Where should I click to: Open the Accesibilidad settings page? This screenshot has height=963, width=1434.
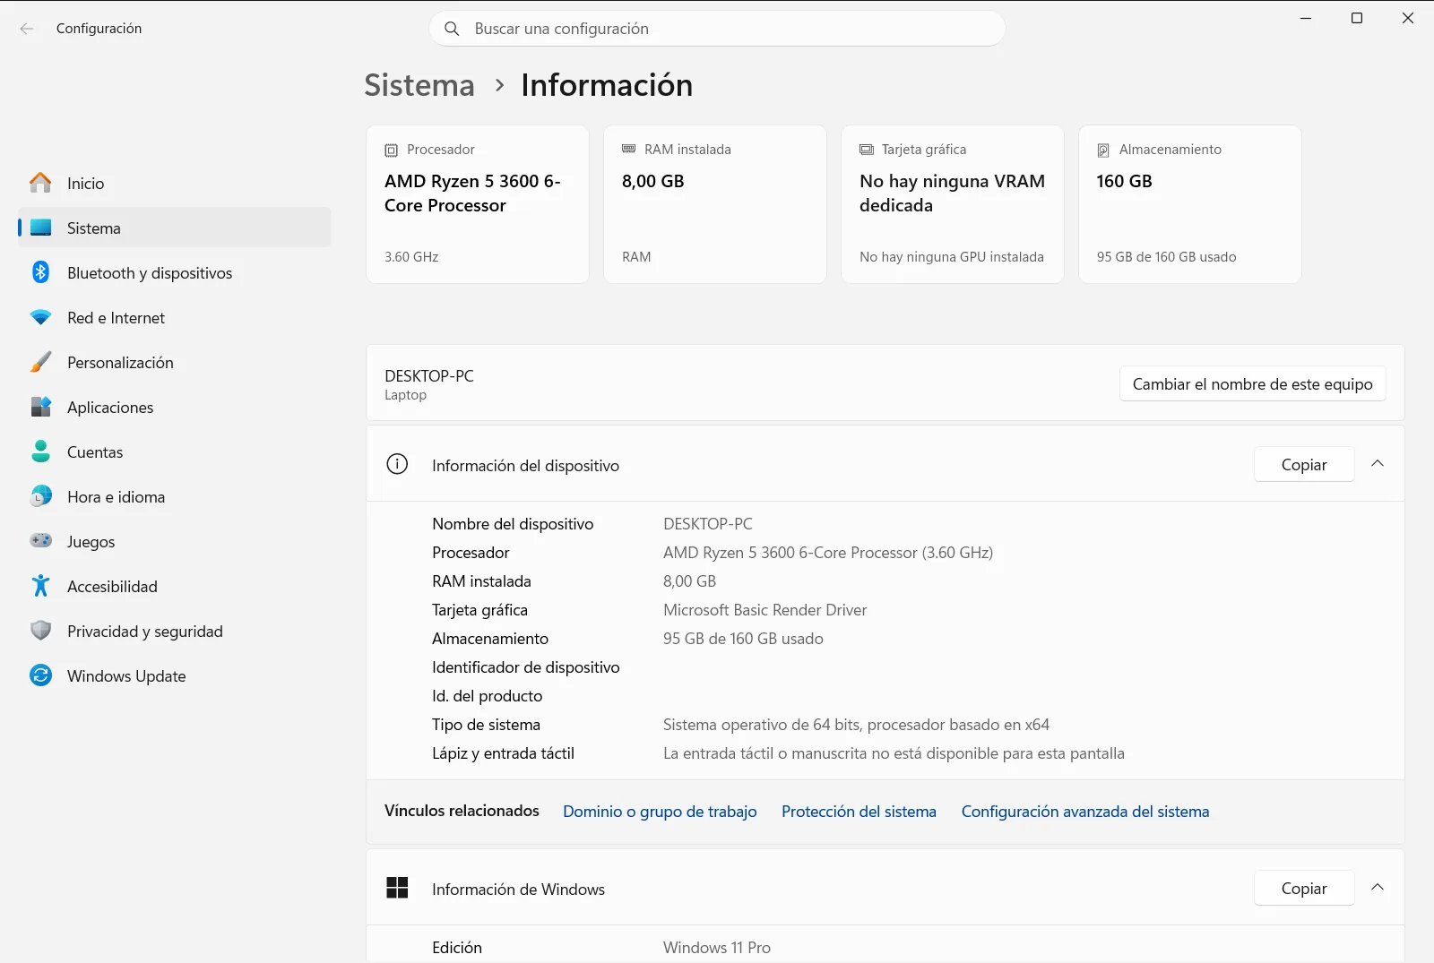(x=174, y=586)
